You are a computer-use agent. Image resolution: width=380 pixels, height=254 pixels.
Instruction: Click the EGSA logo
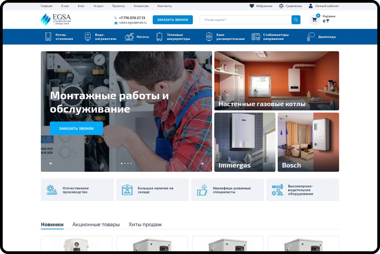point(56,20)
